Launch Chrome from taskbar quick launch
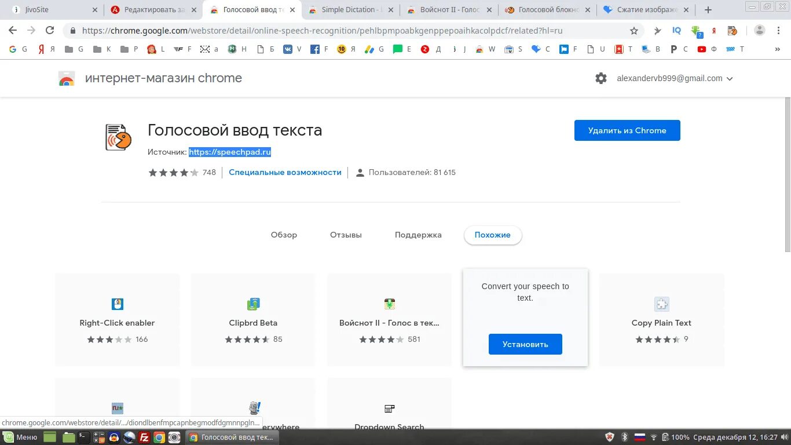 (x=159, y=437)
